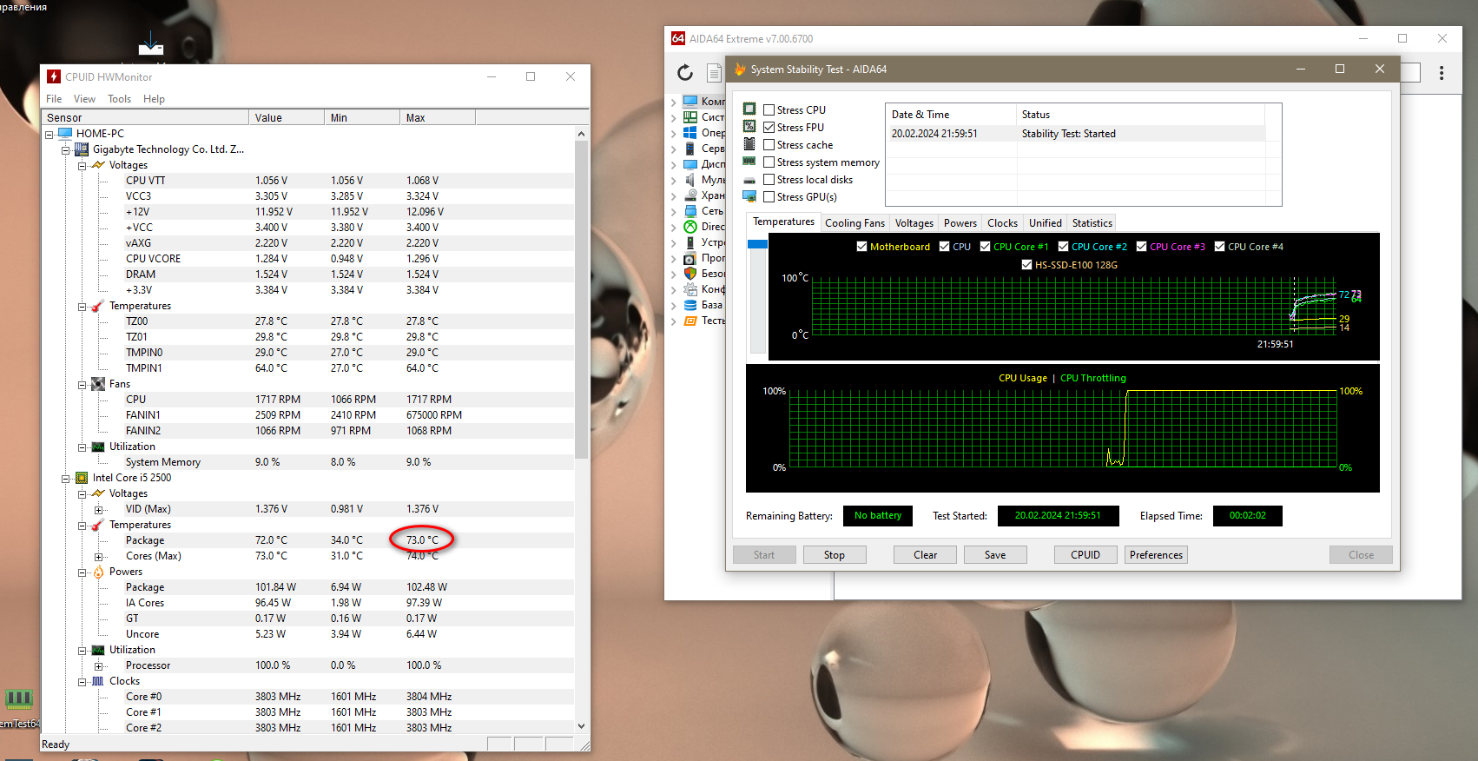Screen dimensions: 1478x761
Task: Select the storage drive icon beside Хран
Action: click(x=690, y=195)
